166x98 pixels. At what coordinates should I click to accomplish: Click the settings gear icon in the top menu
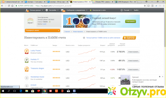[x=47, y=10]
